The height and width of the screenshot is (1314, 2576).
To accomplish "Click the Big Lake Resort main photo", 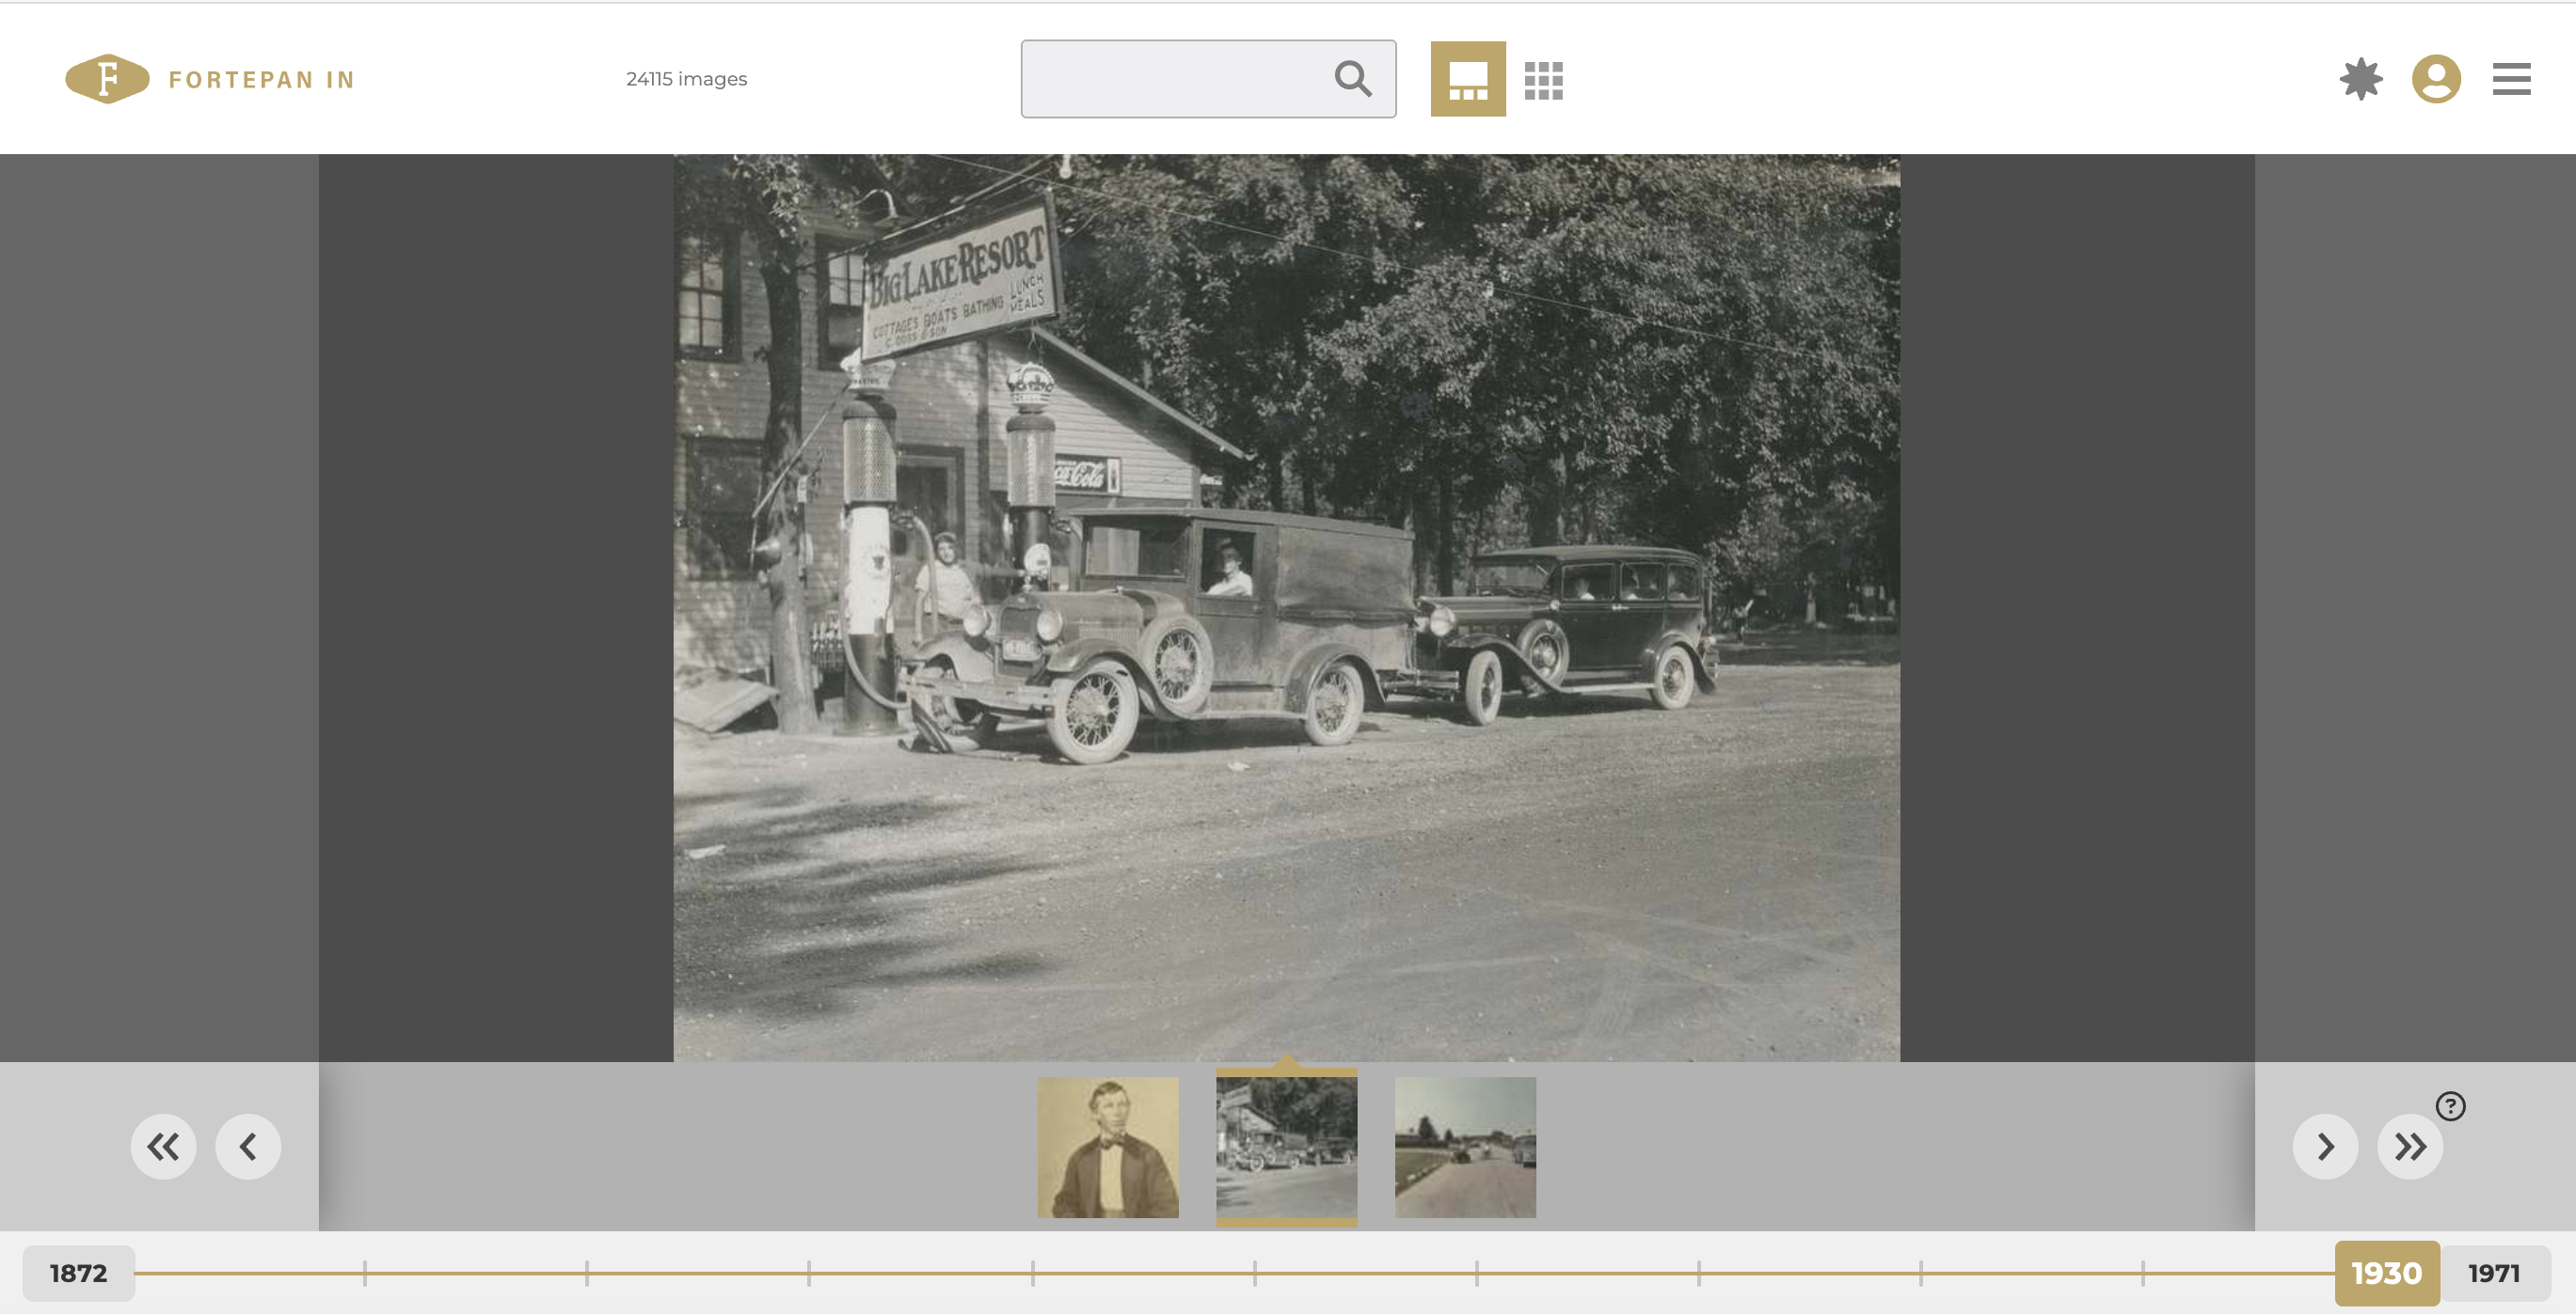I will pyautogui.click(x=1286, y=606).
